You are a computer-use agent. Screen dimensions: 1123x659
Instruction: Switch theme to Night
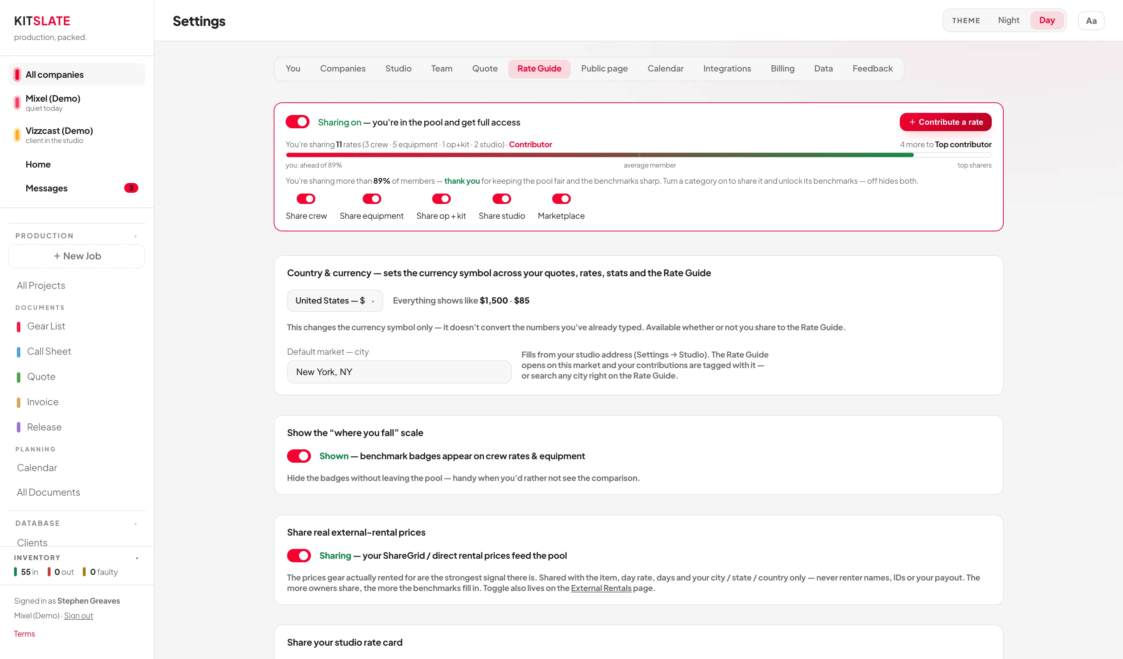tap(1009, 20)
